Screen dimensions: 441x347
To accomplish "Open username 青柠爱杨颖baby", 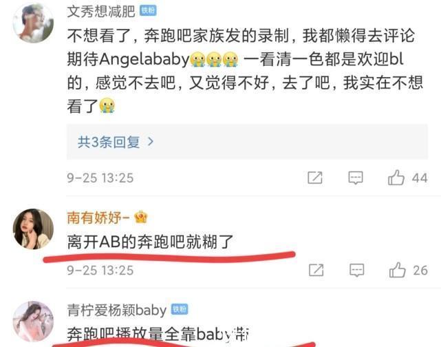I will click(x=117, y=310).
